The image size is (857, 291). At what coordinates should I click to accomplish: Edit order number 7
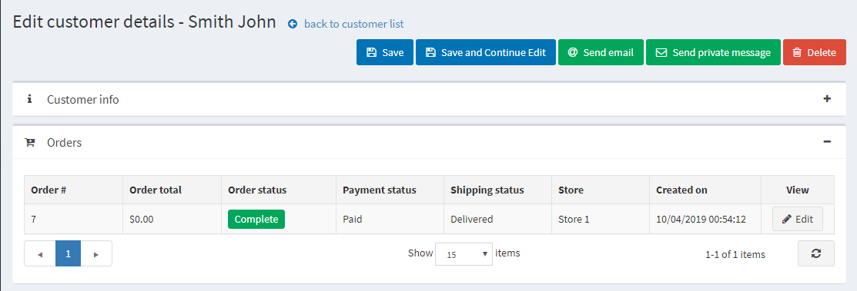point(798,219)
